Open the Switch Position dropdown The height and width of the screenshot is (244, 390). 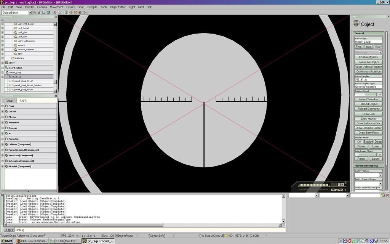point(380,175)
